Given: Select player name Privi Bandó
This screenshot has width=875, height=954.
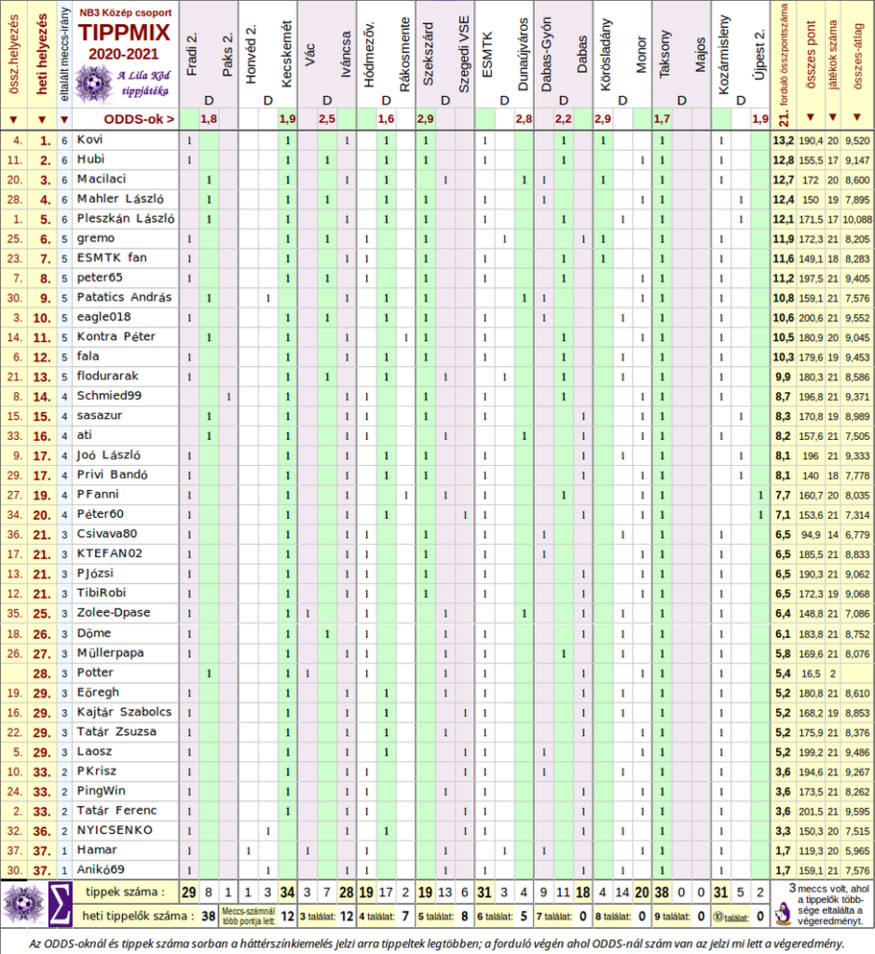Looking at the screenshot, I should click(x=112, y=474).
